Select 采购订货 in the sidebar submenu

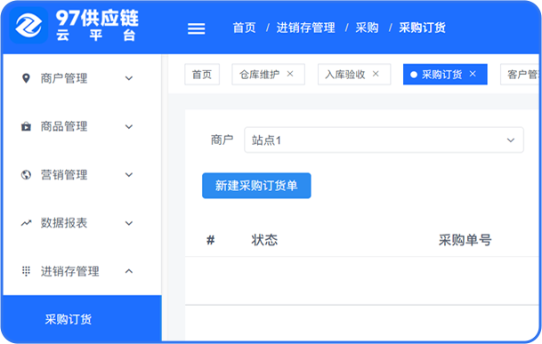pyautogui.click(x=82, y=319)
